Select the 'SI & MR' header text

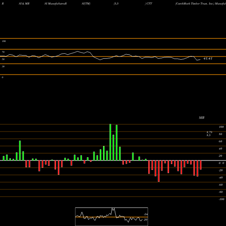pos(24,4)
